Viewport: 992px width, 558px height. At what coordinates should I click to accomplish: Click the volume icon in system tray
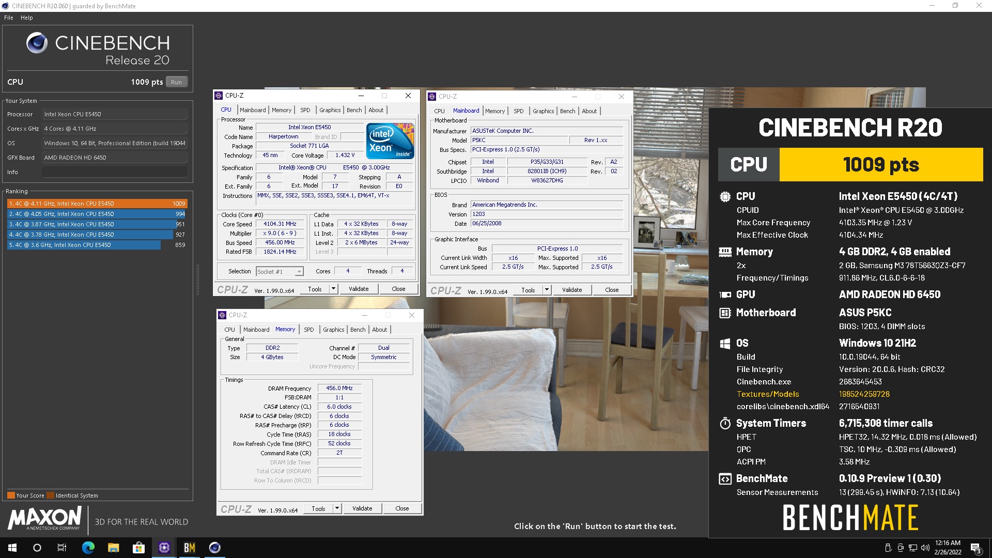(x=925, y=548)
